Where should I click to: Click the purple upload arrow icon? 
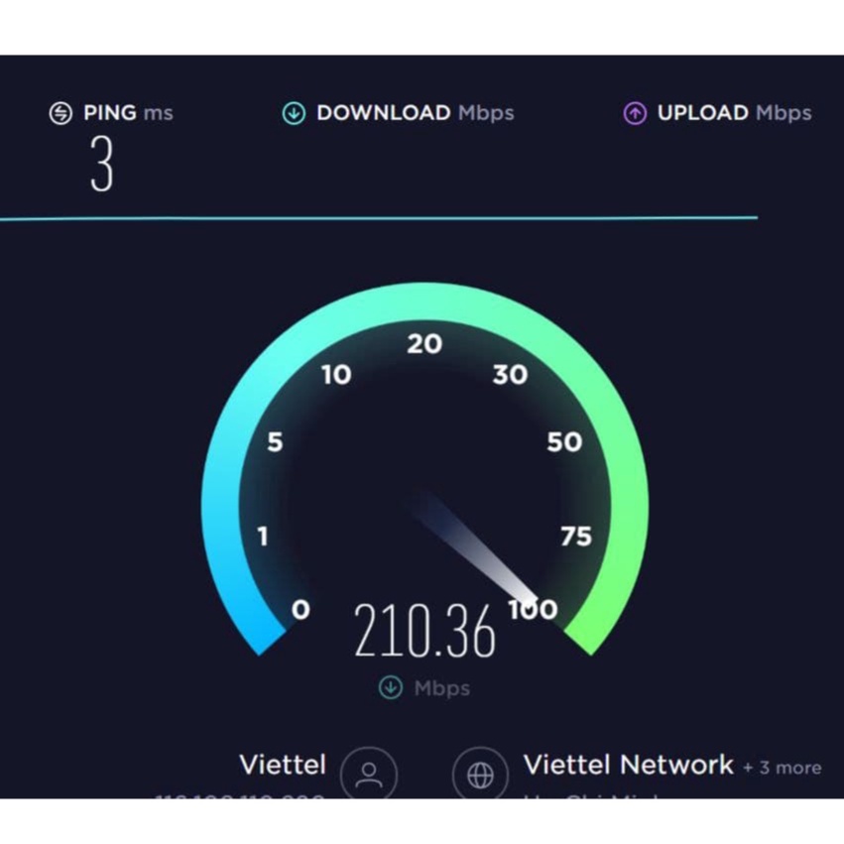[635, 113]
